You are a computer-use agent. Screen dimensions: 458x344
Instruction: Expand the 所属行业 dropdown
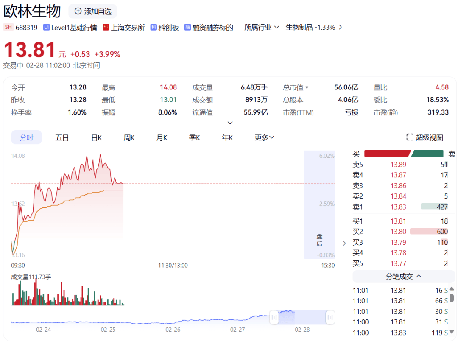tap(262, 27)
